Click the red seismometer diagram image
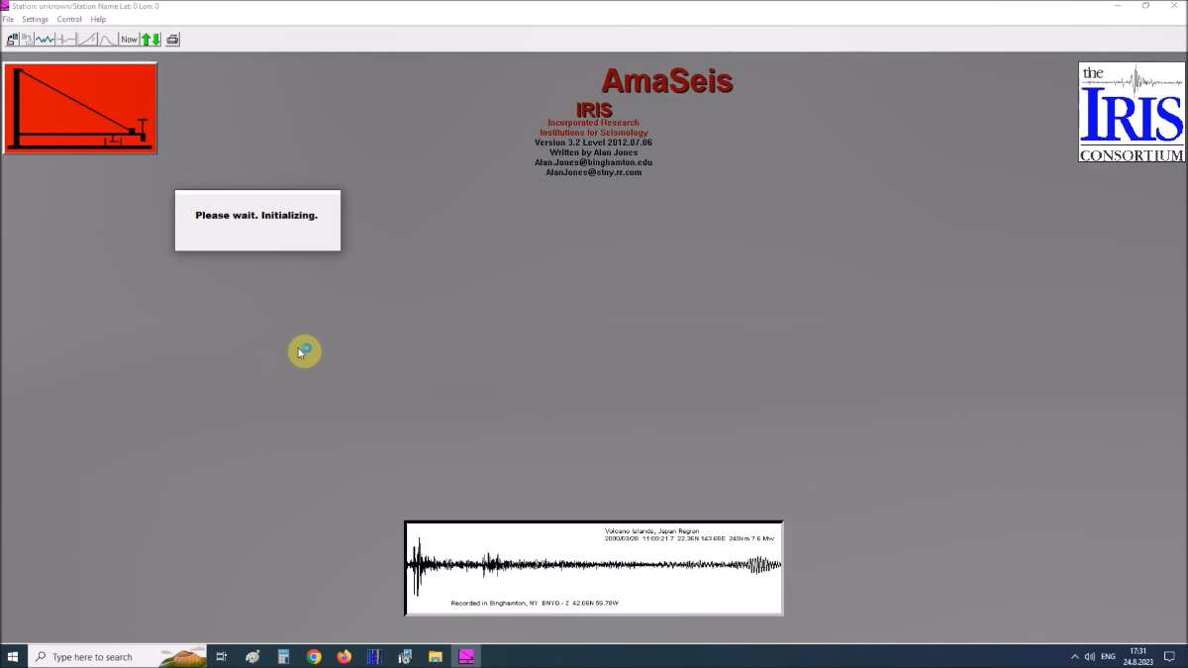1188x668 pixels. tap(80, 108)
